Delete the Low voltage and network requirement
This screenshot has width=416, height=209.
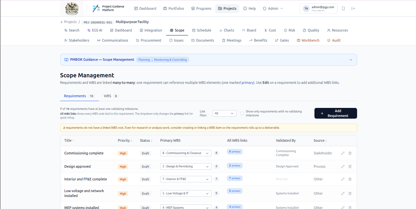coord(350,193)
